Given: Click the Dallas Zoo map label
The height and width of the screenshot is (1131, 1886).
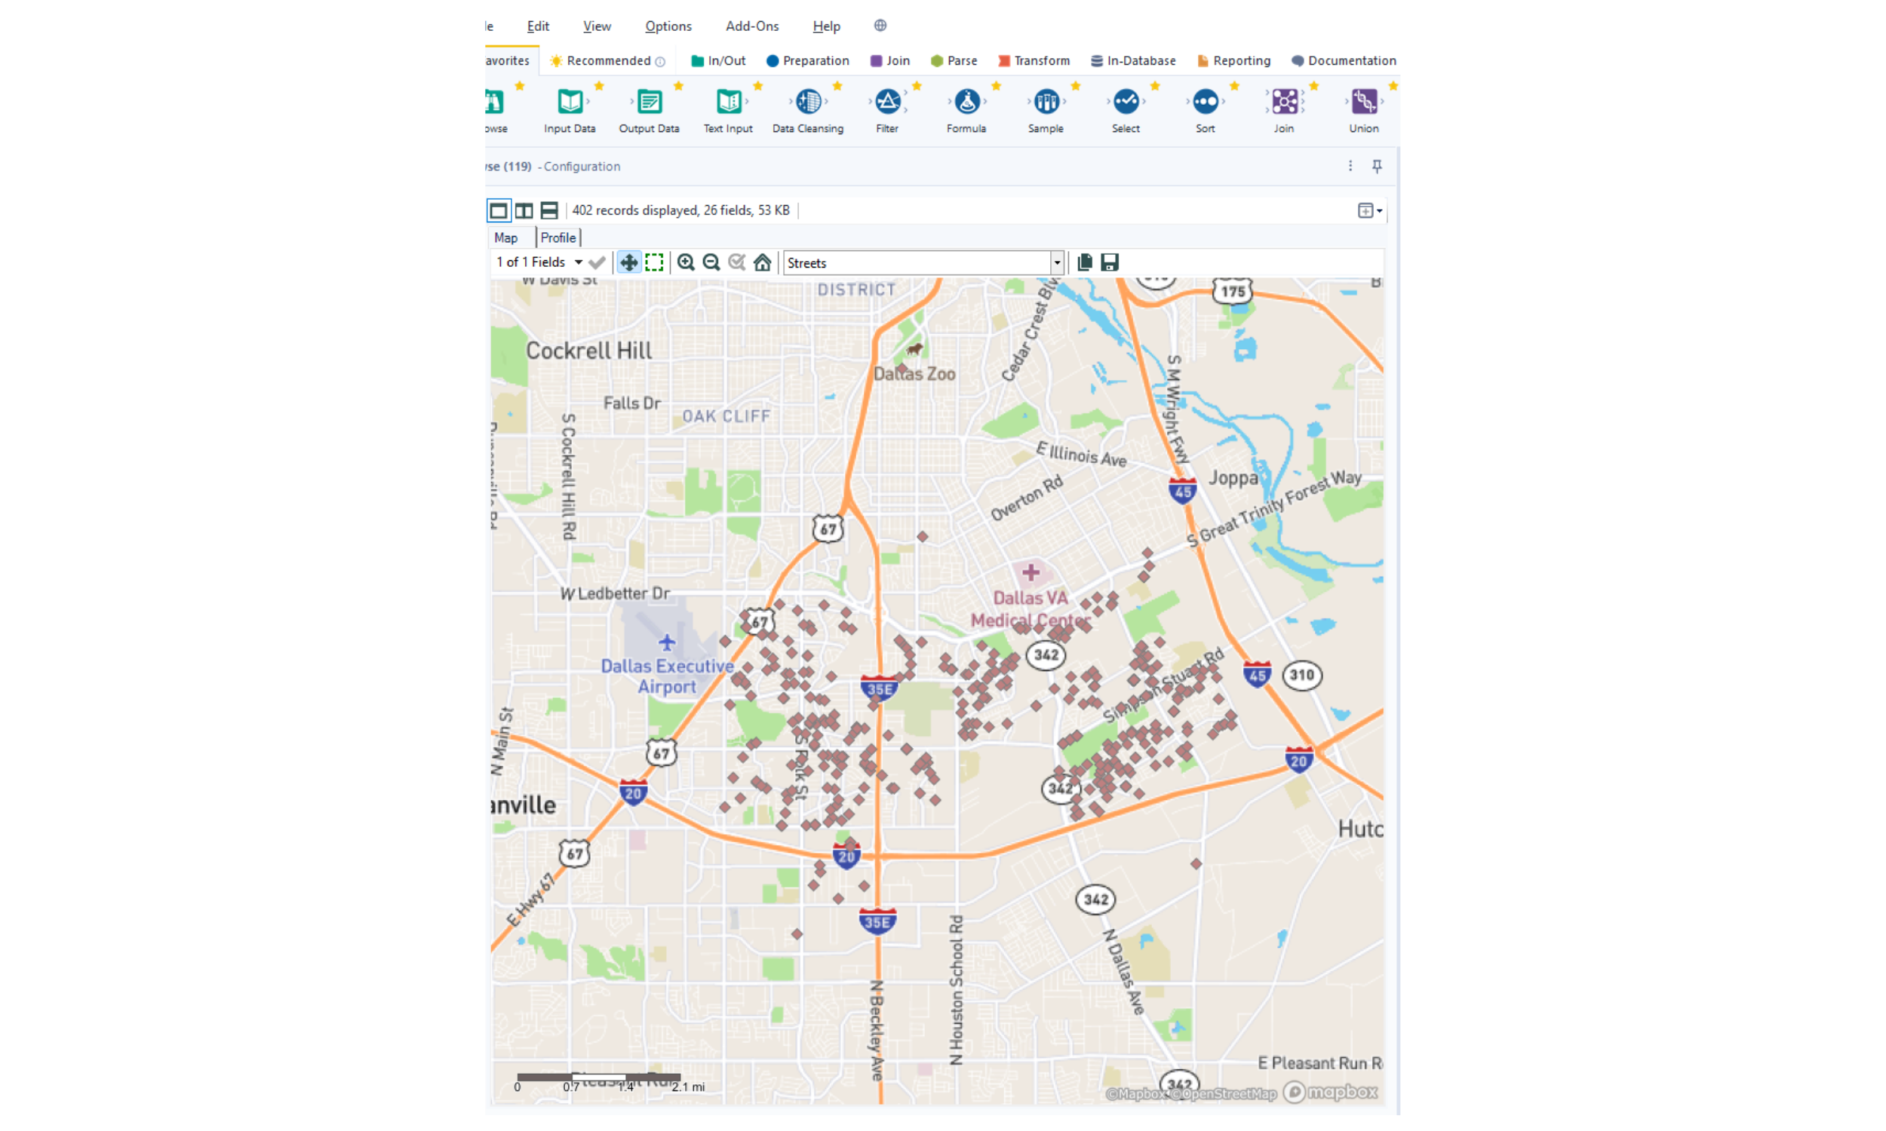Looking at the screenshot, I should [x=914, y=374].
